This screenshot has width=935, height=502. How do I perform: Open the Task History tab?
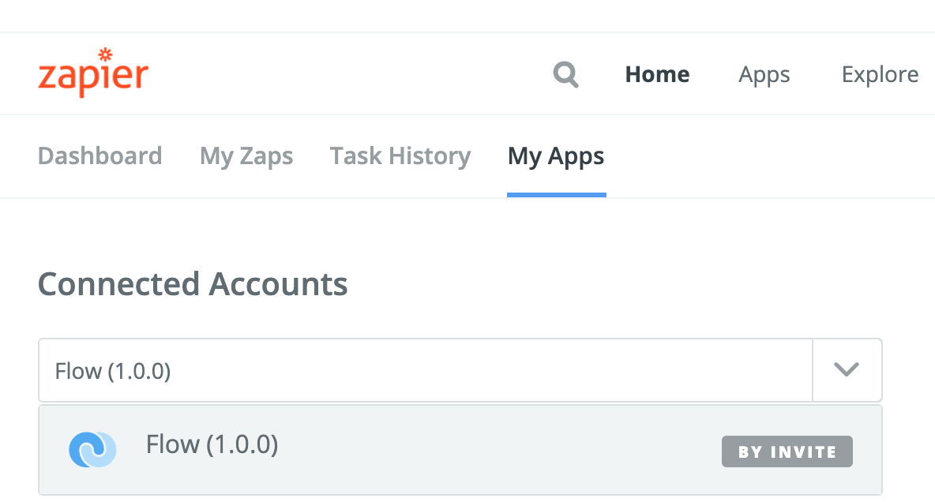tap(400, 156)
